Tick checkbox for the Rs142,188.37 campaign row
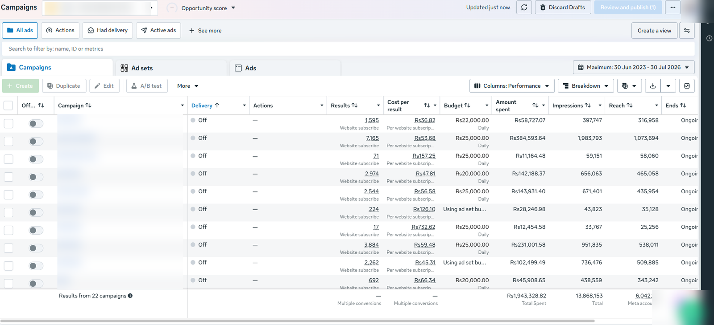Image resolution: width=714 pixels, height=325 pixels. (8, 177)
